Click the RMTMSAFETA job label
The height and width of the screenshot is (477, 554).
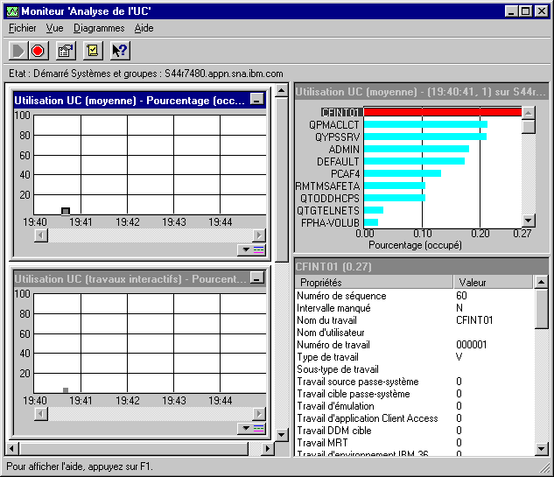point(327,186)
